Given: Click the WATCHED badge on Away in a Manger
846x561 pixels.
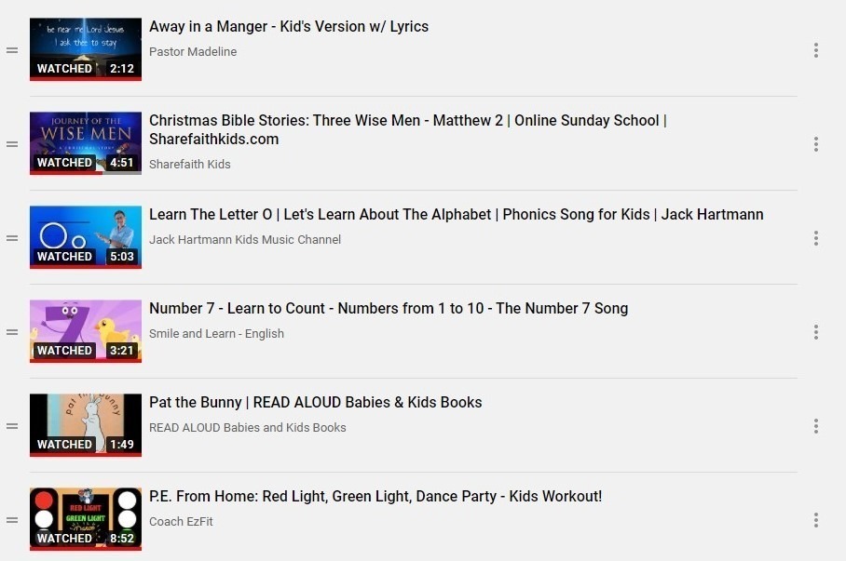Looking at the screenshot, I should (x=63, y=68).
